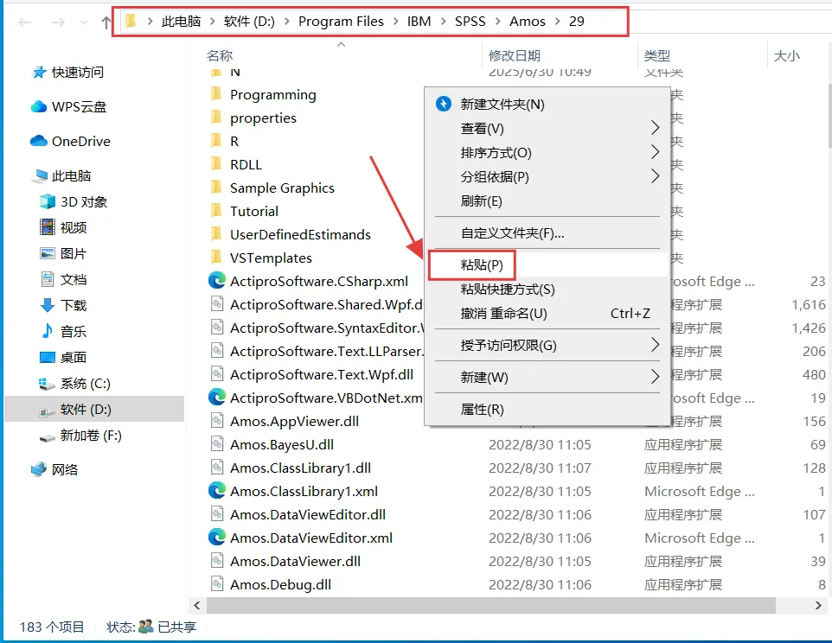Open 下载 download arrow icon
Image resolution: width=832 pixels, height=643 pixels.
[48, 305]
